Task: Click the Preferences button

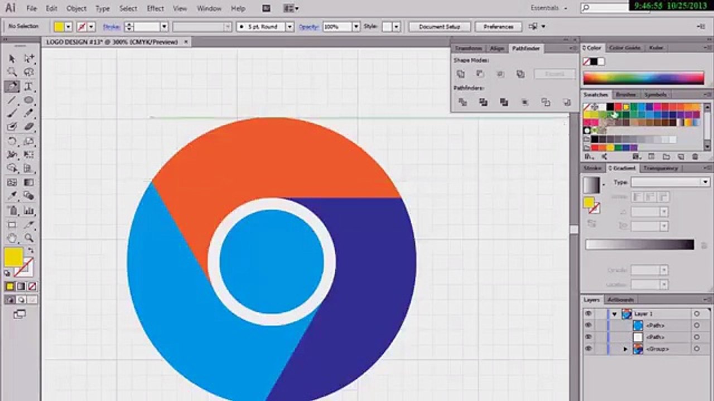Action: pyautogui.click(x=498, y=27)
